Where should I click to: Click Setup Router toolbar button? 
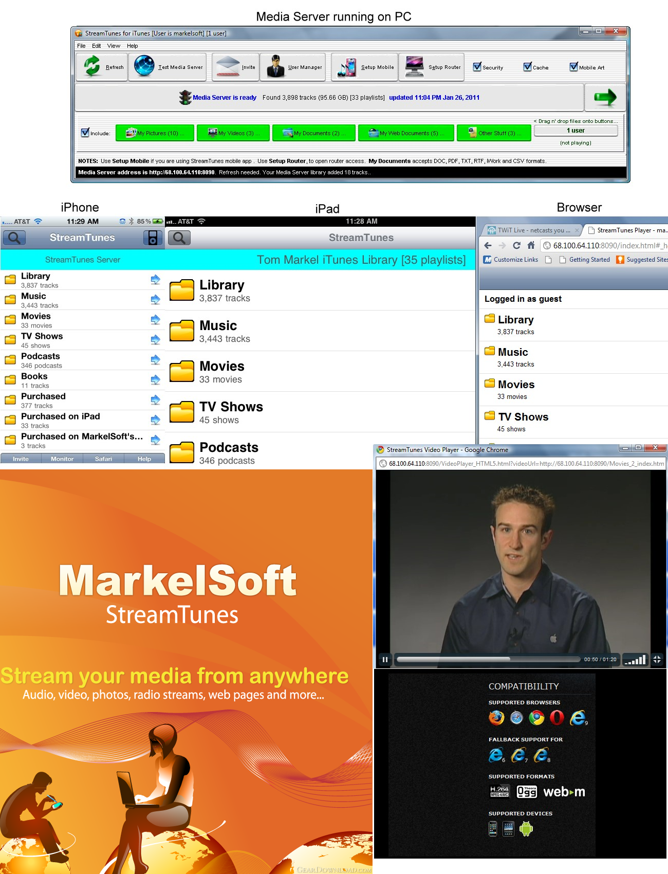tap(432, 67)
